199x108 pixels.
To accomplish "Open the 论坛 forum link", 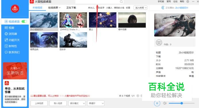I will tap(175, 1).
